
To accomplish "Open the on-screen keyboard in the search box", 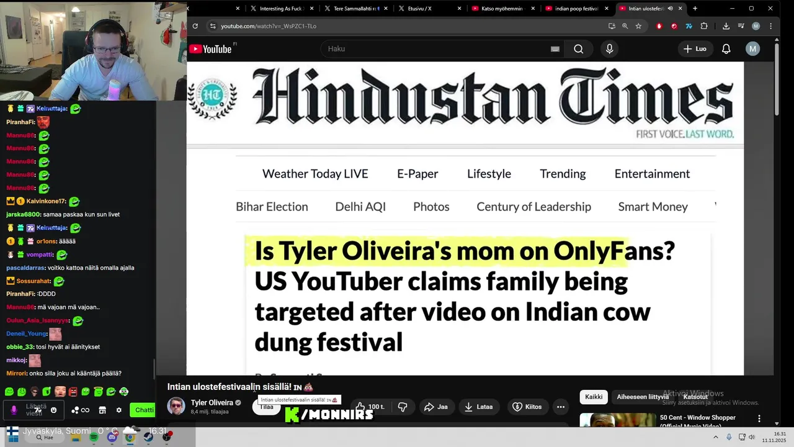I will coord(555,49).
